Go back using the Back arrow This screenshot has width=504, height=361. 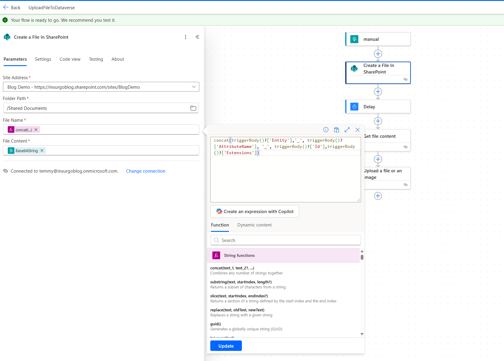tap(12, 7)
